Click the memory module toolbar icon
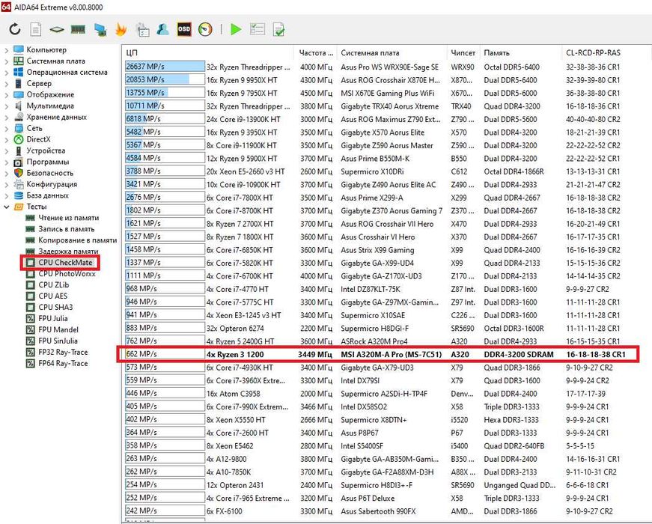The image size is (652, 524). [x=78, y=29]
